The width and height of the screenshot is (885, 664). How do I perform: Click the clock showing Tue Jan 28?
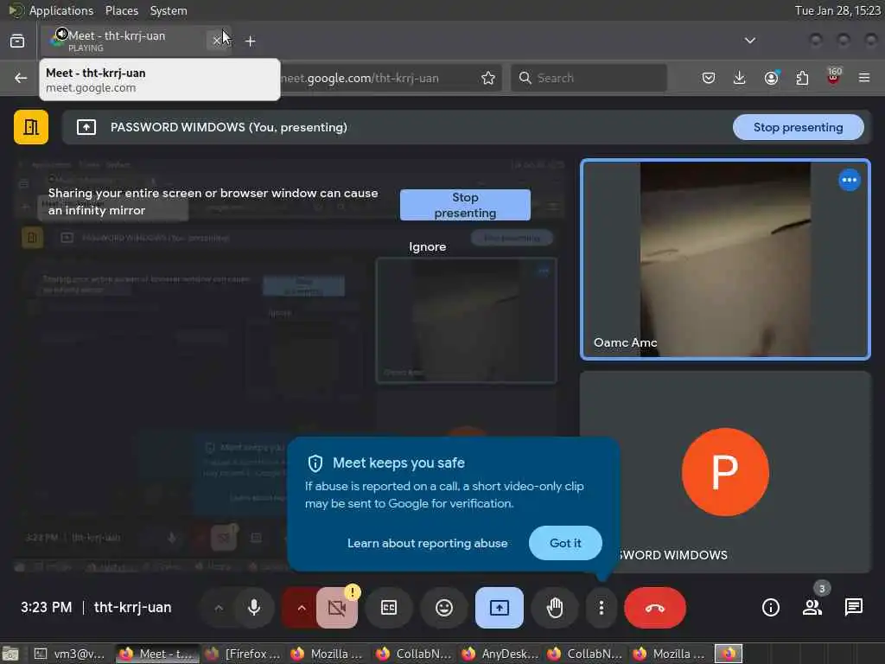point(837,10)
